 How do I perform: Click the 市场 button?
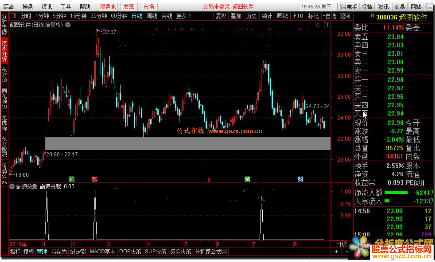(149, 7)
